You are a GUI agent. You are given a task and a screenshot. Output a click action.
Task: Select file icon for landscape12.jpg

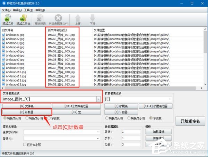pyautogui.click(x=3, y=80)
